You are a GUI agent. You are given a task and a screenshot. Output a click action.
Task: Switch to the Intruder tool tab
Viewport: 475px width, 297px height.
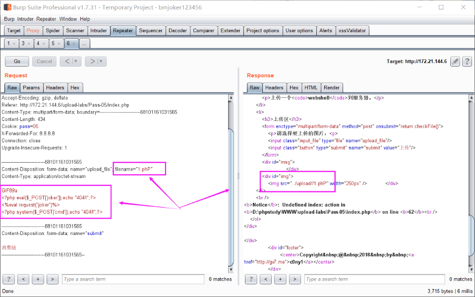[99, 31]
